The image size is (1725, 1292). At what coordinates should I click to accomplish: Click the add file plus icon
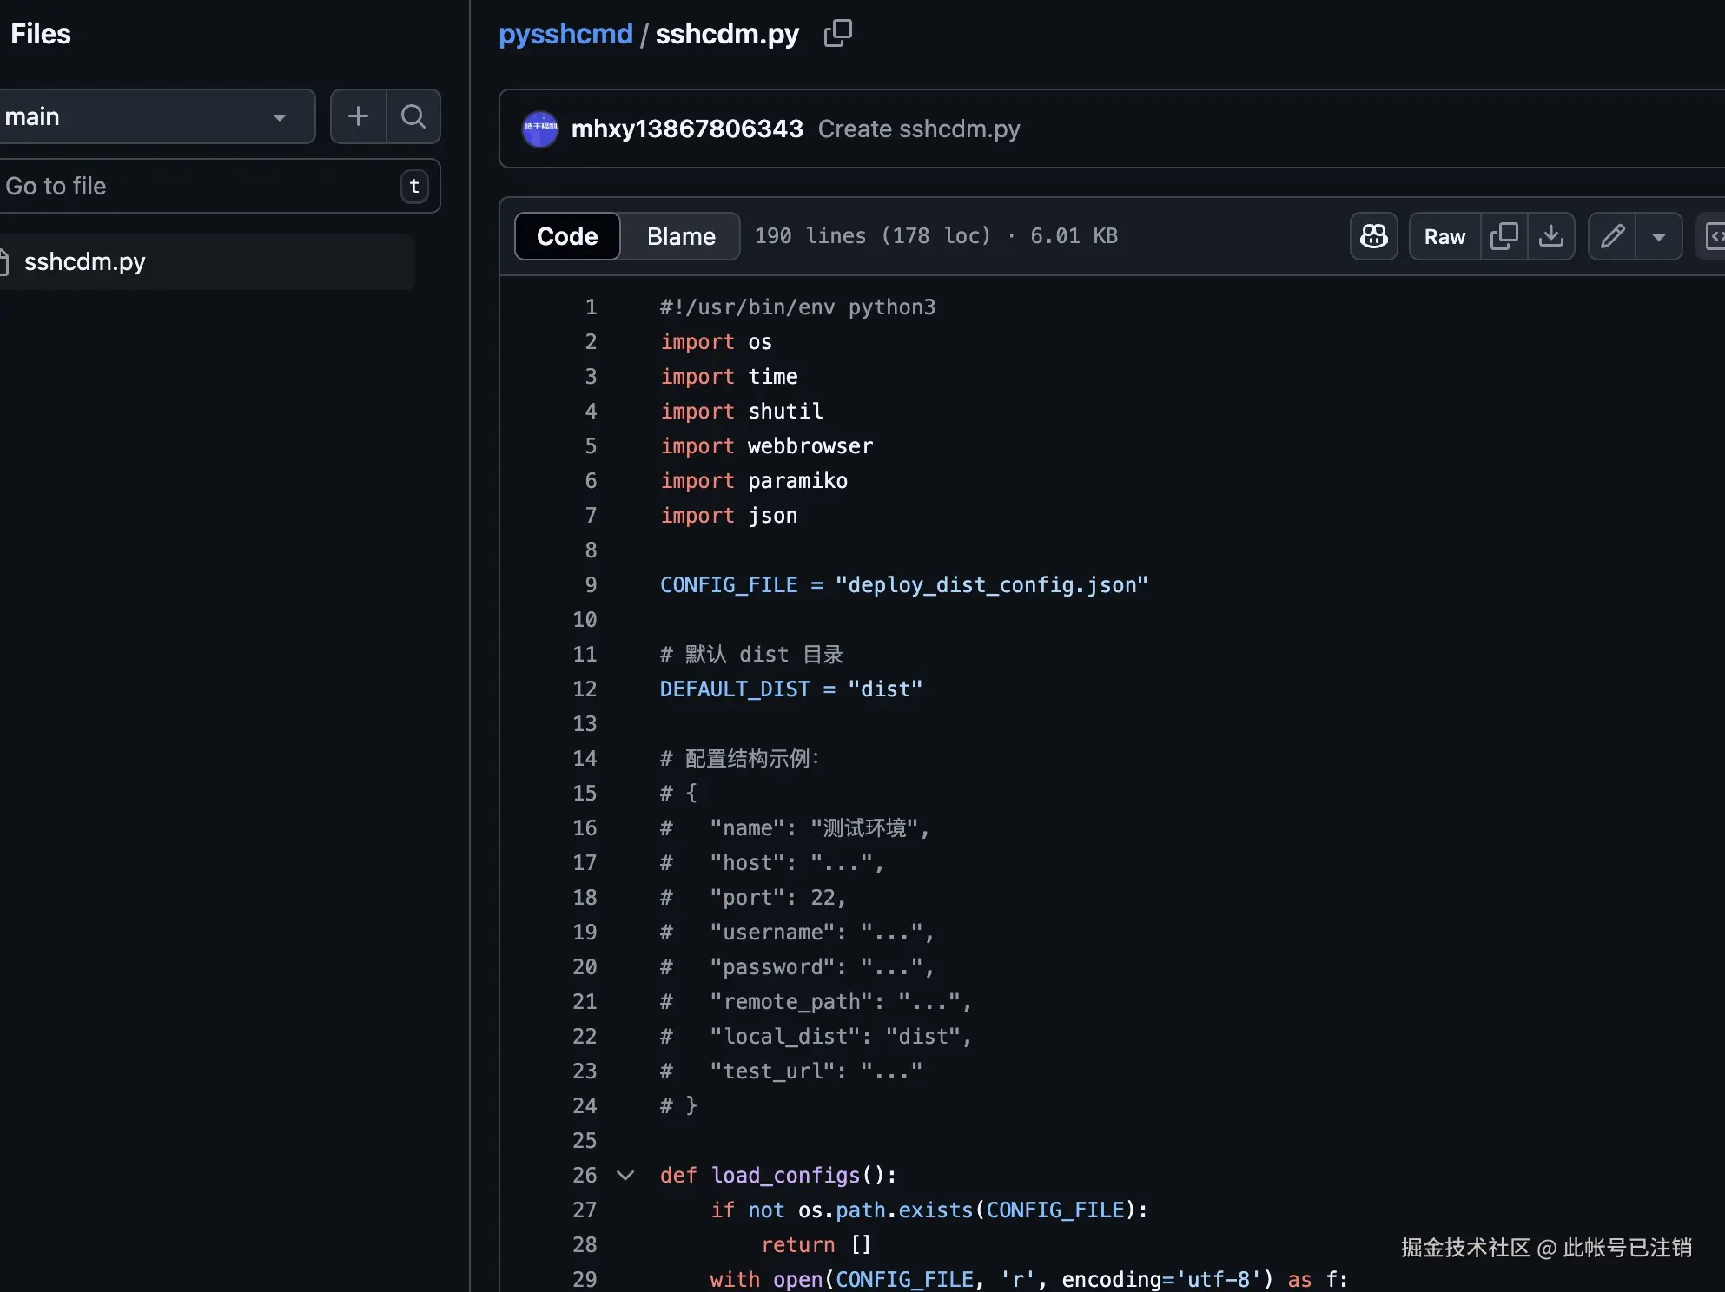coord(358,116)
